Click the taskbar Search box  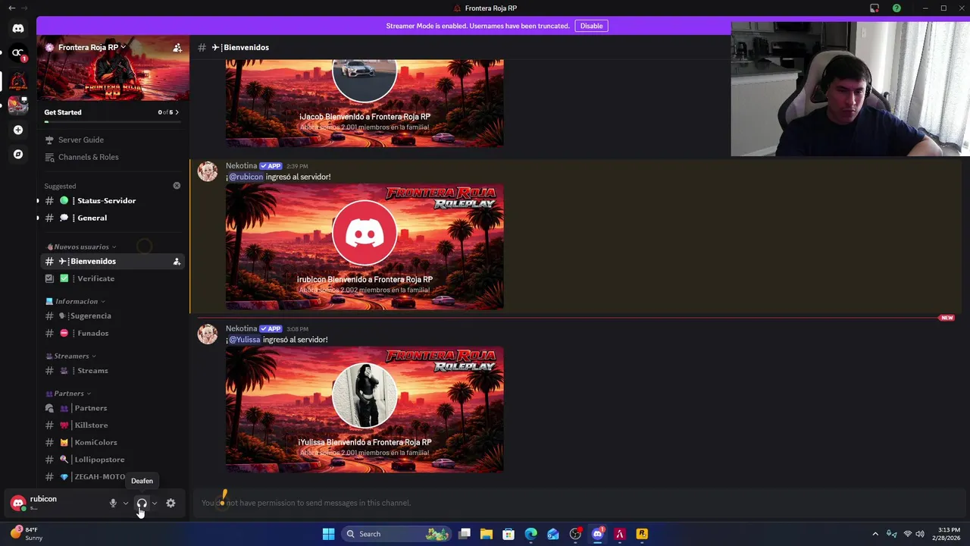[x=397, y=534]
